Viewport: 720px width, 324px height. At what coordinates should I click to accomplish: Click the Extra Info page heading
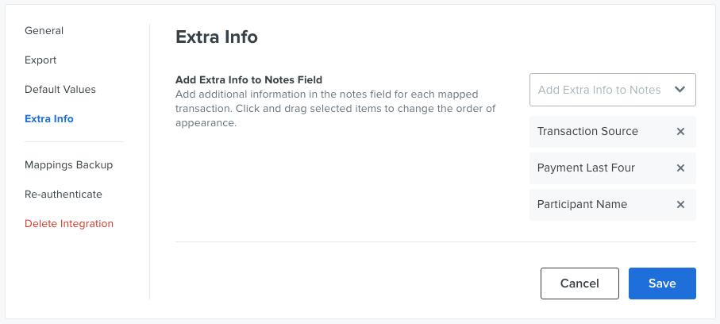216,37
